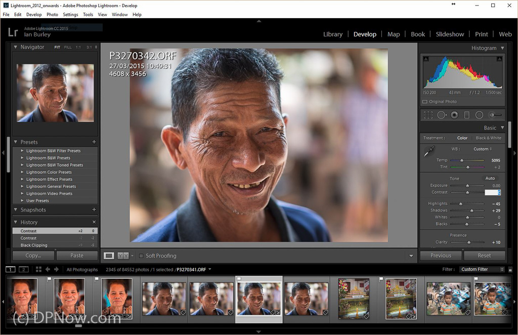Activate the Spot Removal tool
Screen dimensions: 518x335
point(441,115)
